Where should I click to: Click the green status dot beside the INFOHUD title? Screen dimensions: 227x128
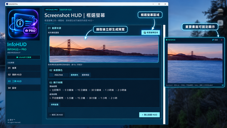tap(167, 40)
